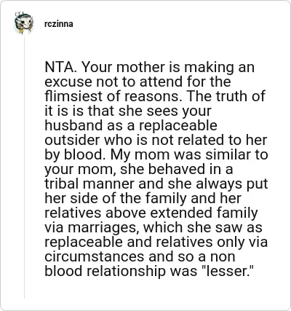Click the line 'her side of the family'

coord(143,198)
